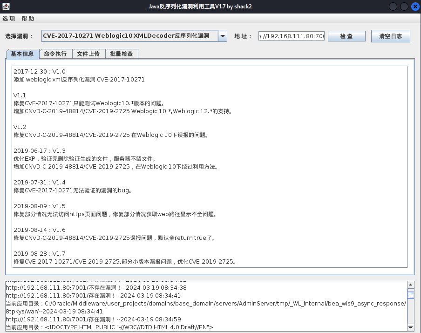
Task: Click the "不存在漏洞！" log entry at 08:34:38
Action: [x=96, y=288]
